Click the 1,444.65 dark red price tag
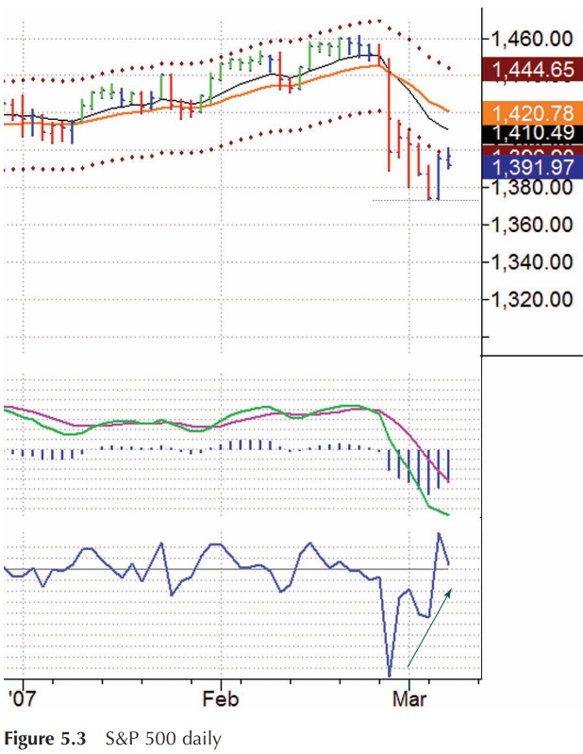 [533, 69]
